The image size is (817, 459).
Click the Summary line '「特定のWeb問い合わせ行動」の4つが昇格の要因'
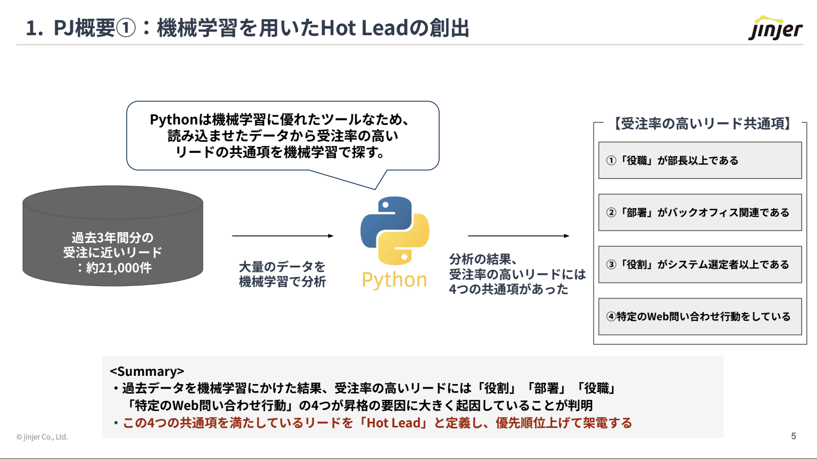pos(361,405)
